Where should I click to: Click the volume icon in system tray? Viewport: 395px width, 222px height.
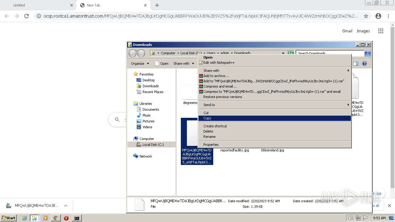351,218
